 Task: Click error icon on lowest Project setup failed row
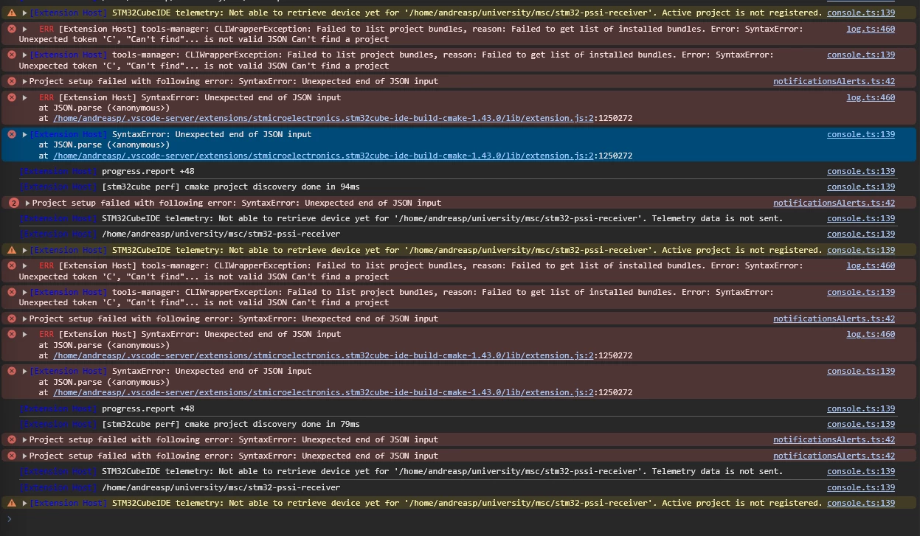pos(11,456)
